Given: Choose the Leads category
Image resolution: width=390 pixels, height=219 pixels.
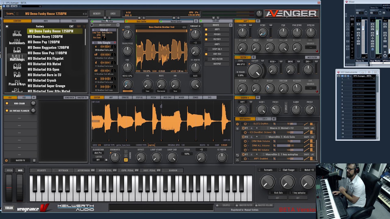Looking at the screenshot, I should 17,51.
